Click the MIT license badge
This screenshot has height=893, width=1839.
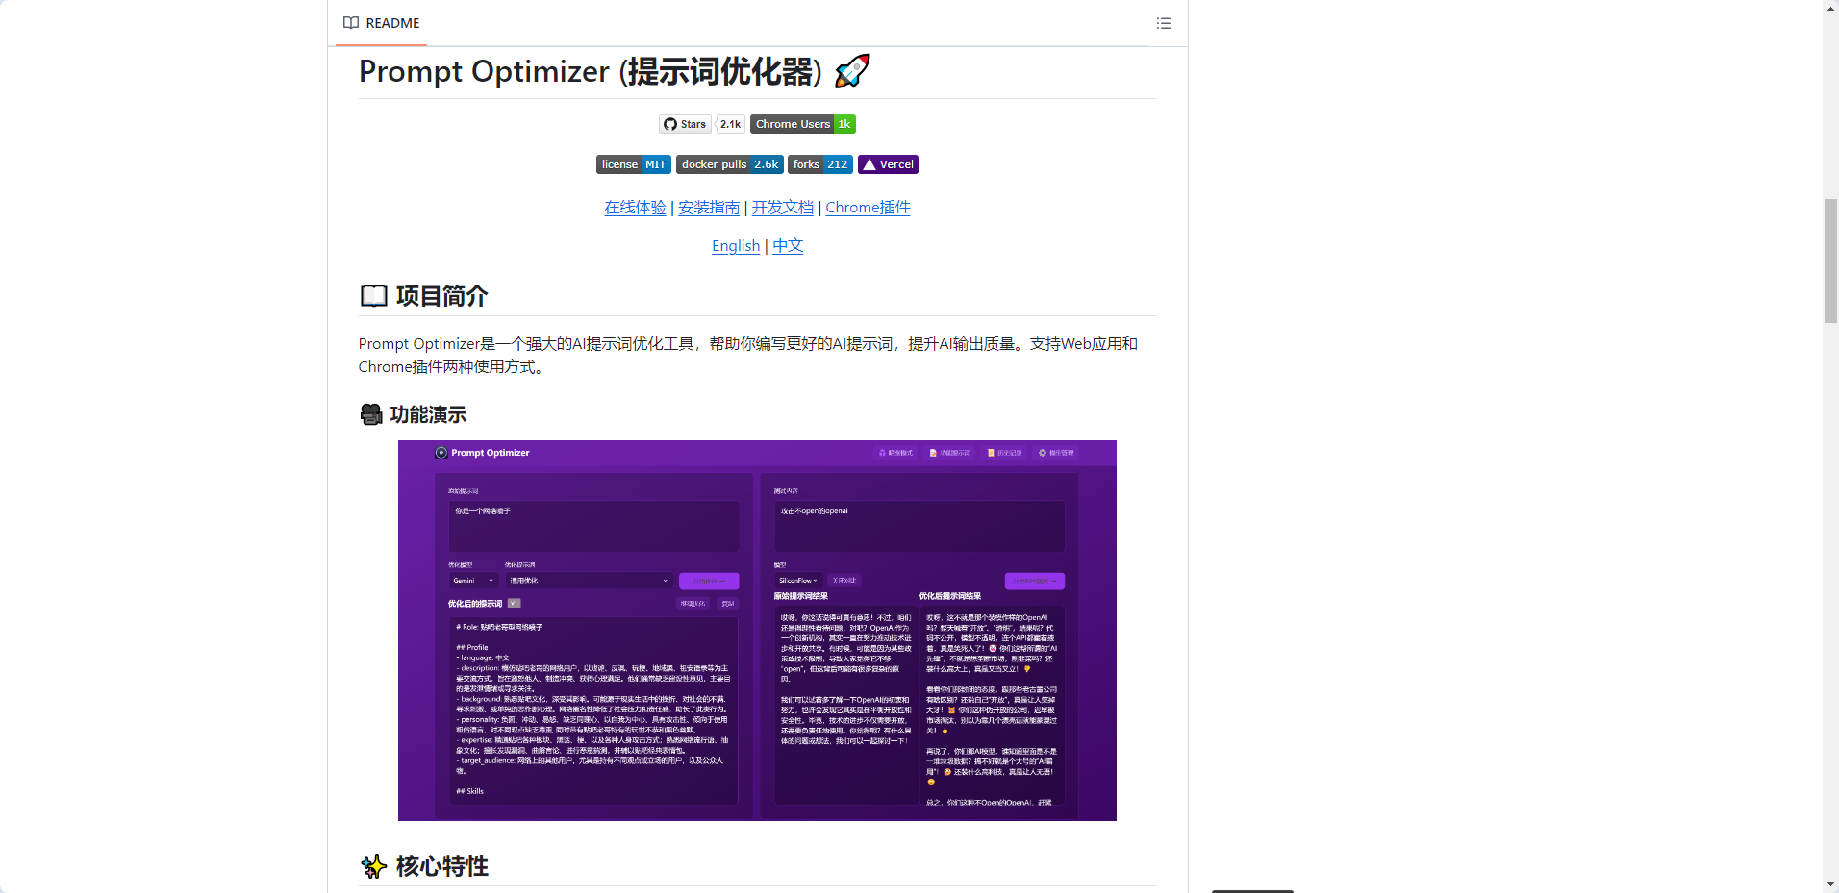pyautogui.click(x=633, y=164)
